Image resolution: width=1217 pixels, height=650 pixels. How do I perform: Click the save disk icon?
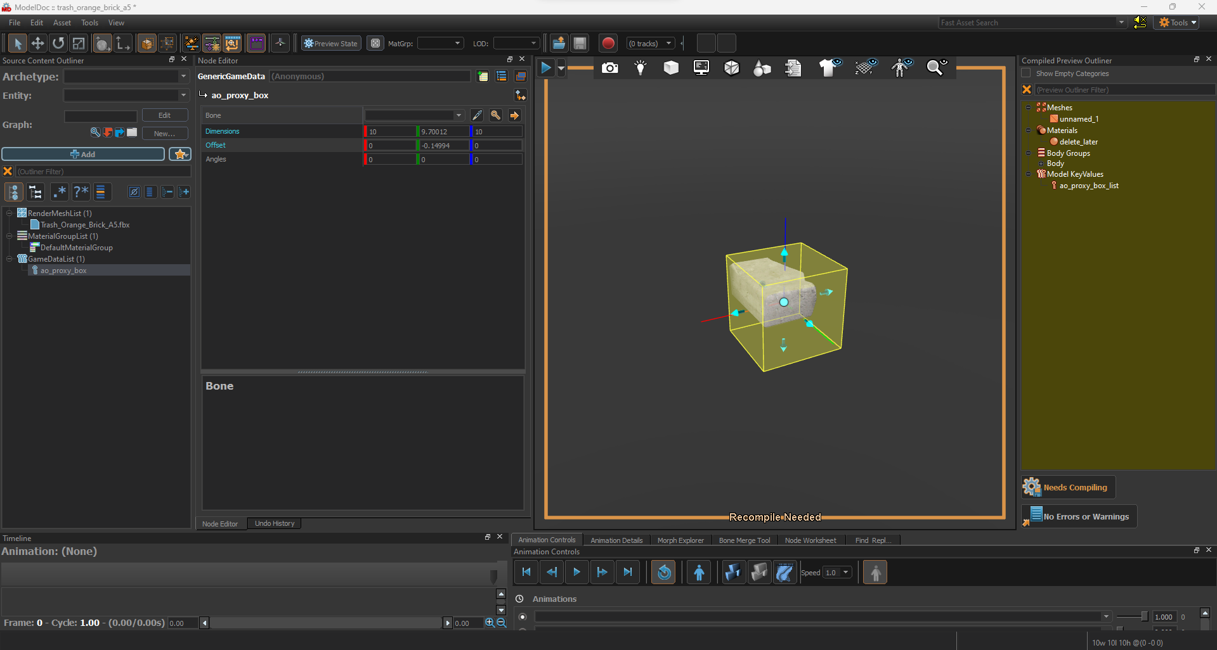pyautogui.click(x=580, y=44)
